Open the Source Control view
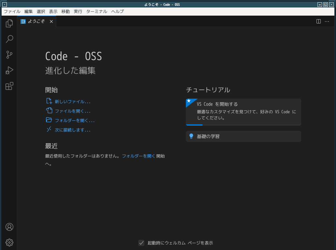 pyautogui.click(x=9, y=55)
